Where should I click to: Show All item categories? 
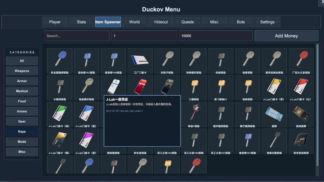coord(22,61)
